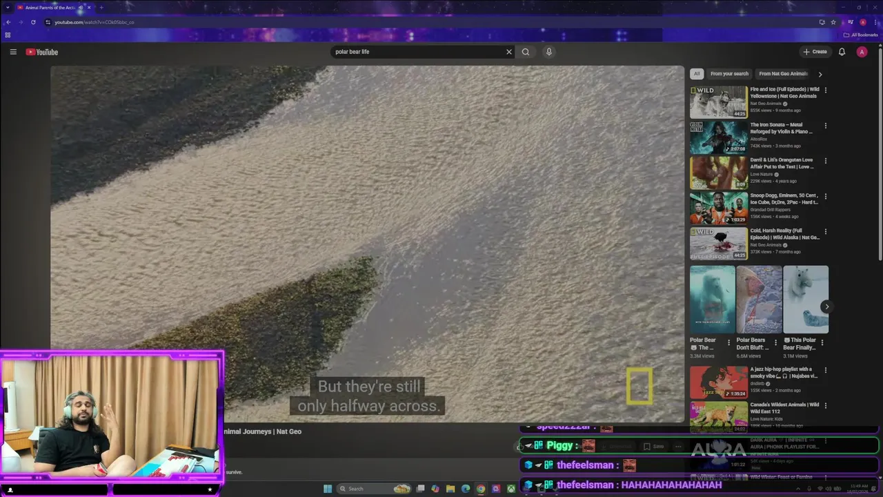This screenshot has height=497, width=883.
Task: Switch to Chrome in the taskbar
Action: pyautogui.click(x=481, y=489)
